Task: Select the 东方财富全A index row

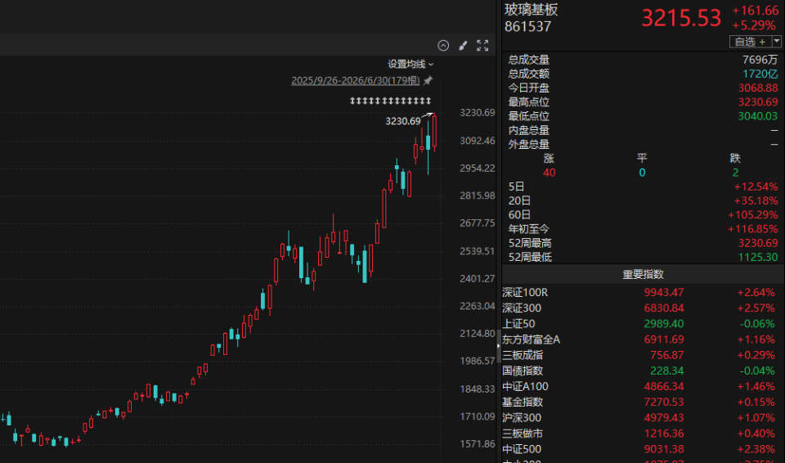Action: [643, 339]
